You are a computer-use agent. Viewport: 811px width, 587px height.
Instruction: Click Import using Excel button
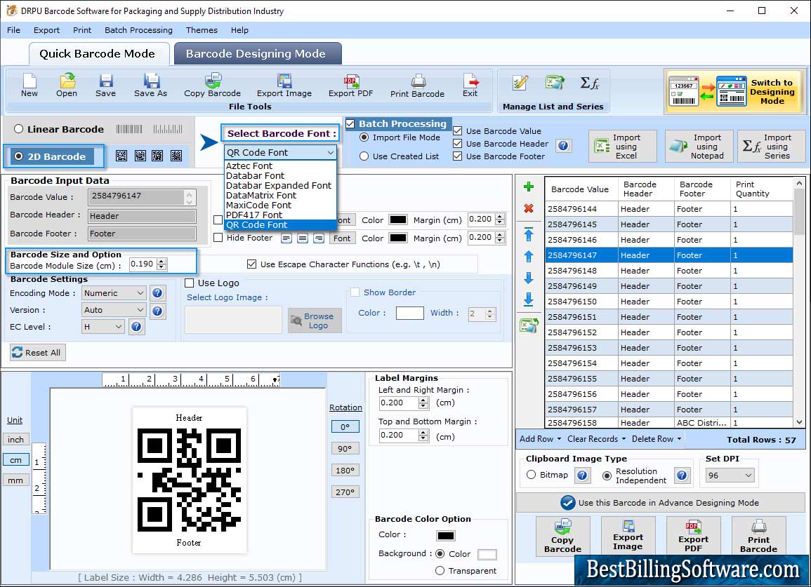click(623, 147)
